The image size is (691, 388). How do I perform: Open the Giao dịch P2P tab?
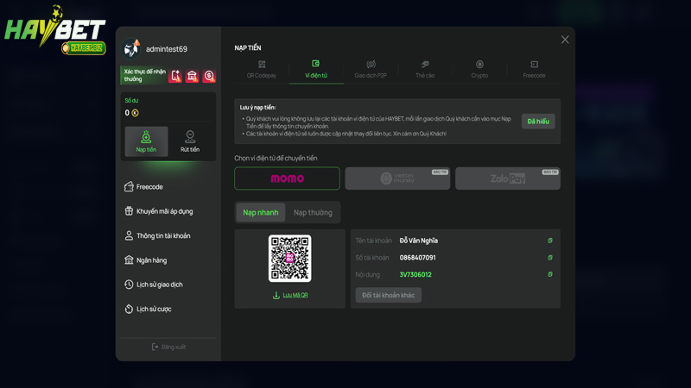371,69
